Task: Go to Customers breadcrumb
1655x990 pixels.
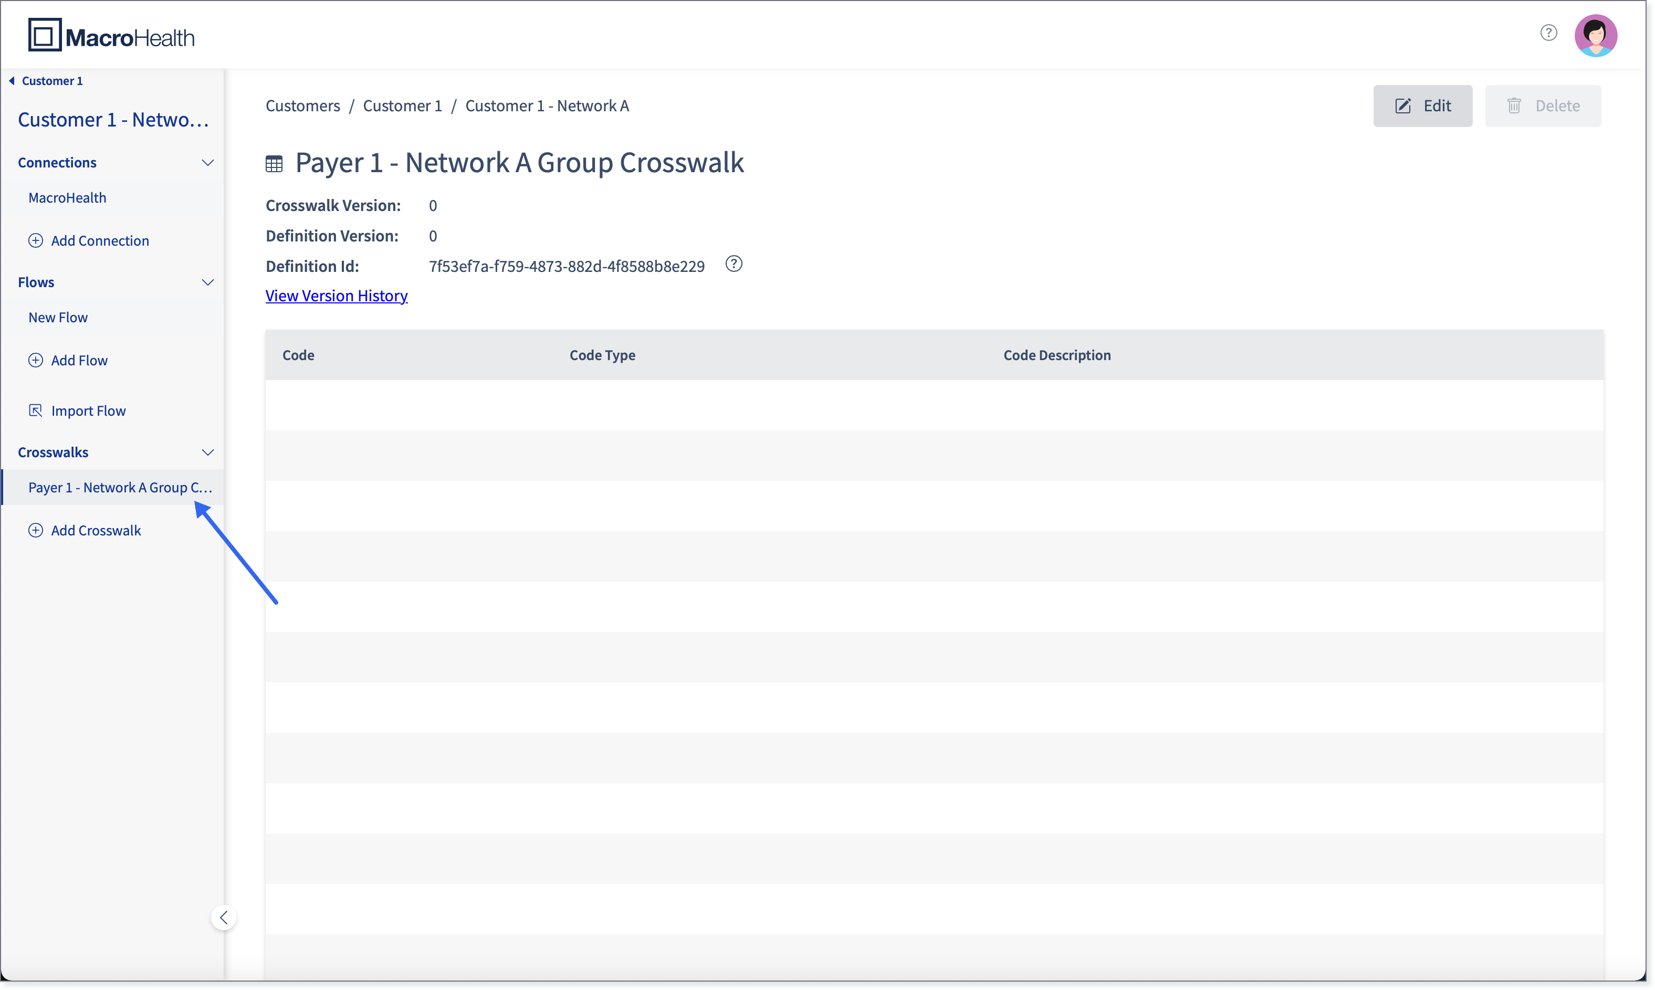Action: (303, 106)
